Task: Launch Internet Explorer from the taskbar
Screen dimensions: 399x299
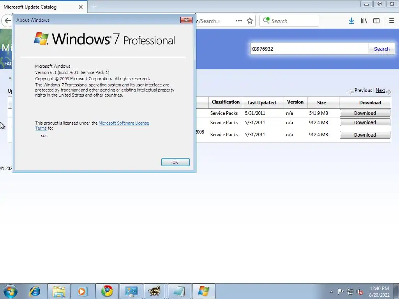Action: tap(35, 291)
